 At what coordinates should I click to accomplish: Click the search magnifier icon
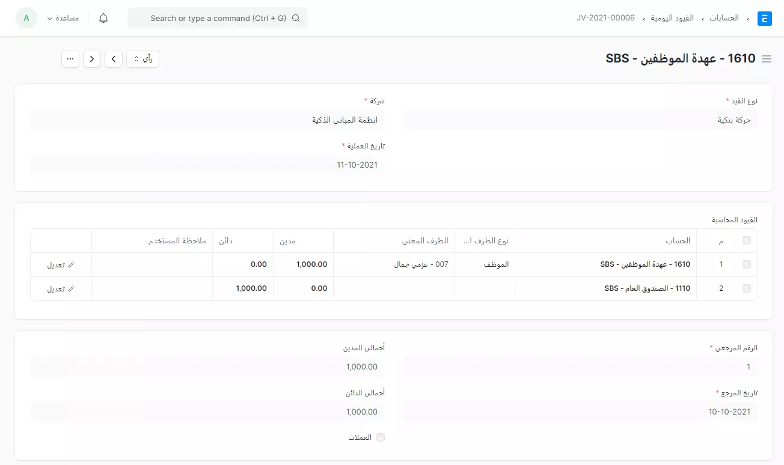pyautogui.click(x=296, y=18)
